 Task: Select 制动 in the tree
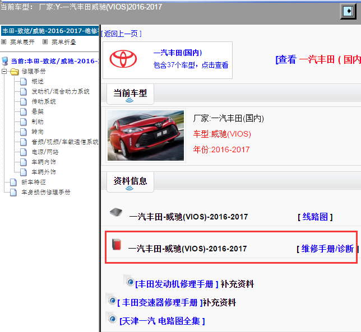(x=38, y=122)
